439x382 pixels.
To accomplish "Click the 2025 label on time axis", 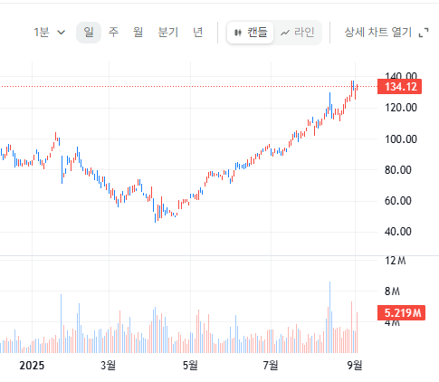I will 32,366.
